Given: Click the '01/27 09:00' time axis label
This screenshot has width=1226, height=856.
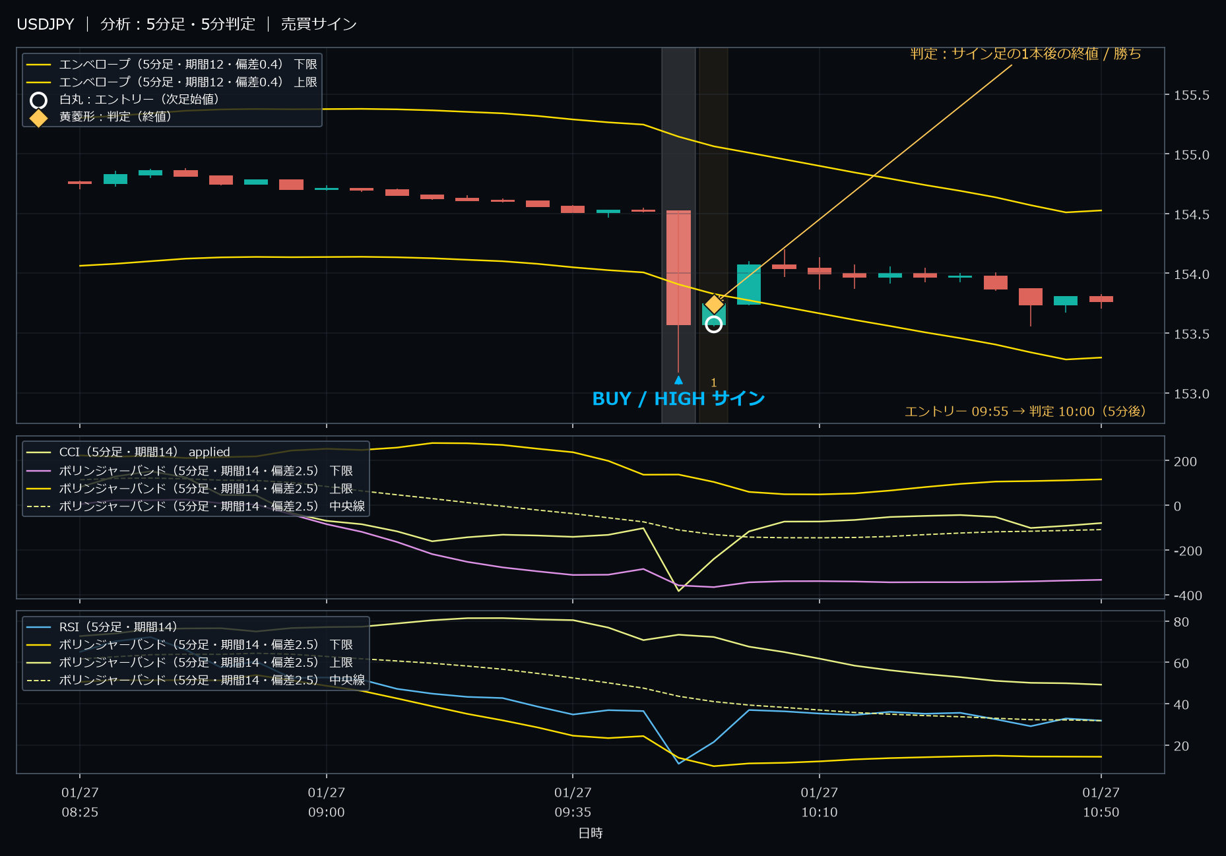Looking at the screenshot, I should [327, 803].
